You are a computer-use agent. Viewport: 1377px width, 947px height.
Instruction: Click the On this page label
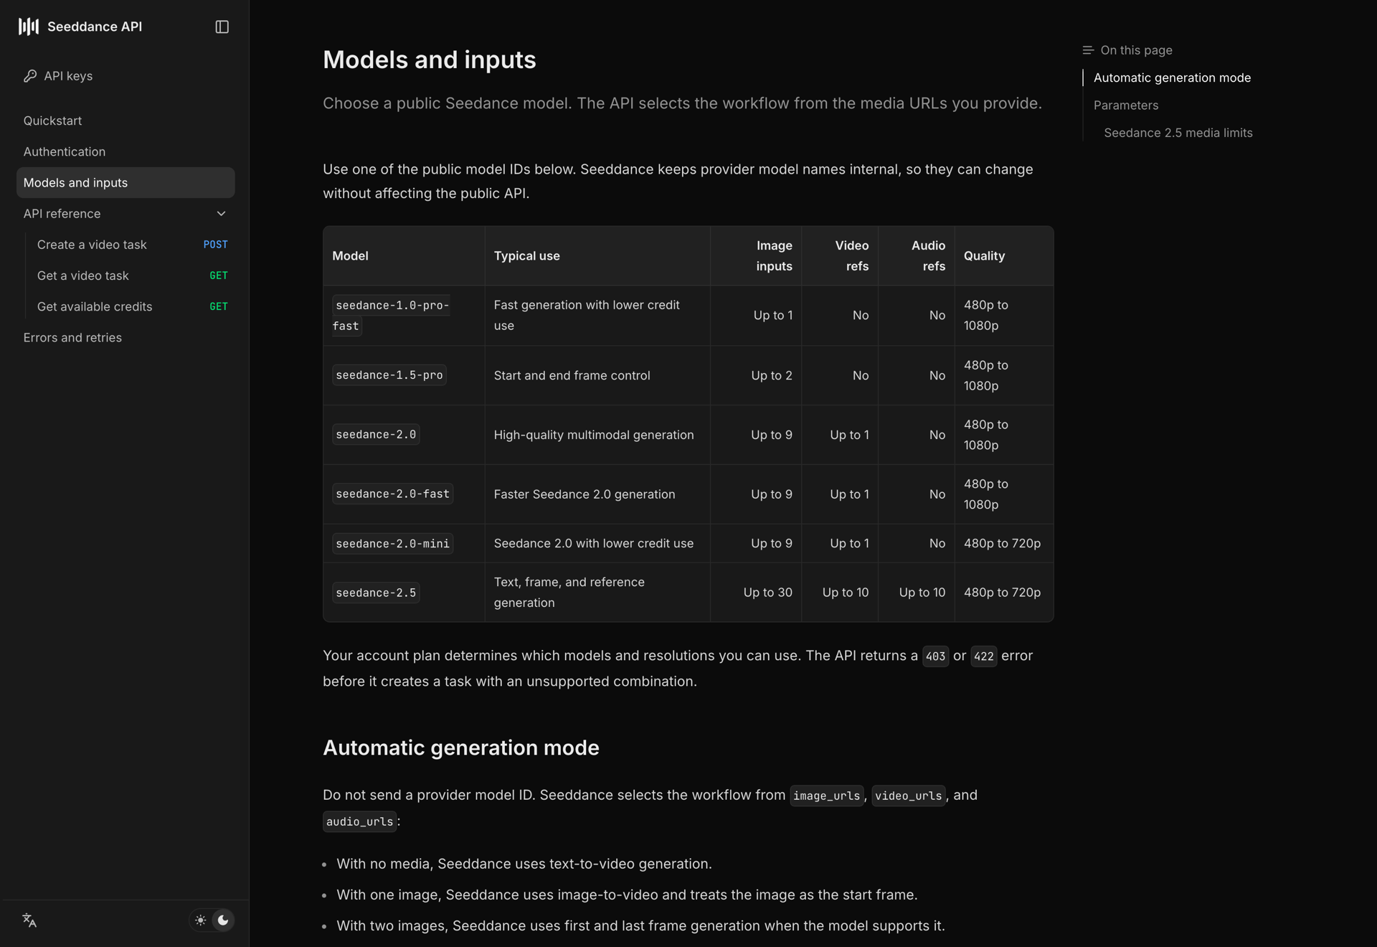coord(1136,50)
